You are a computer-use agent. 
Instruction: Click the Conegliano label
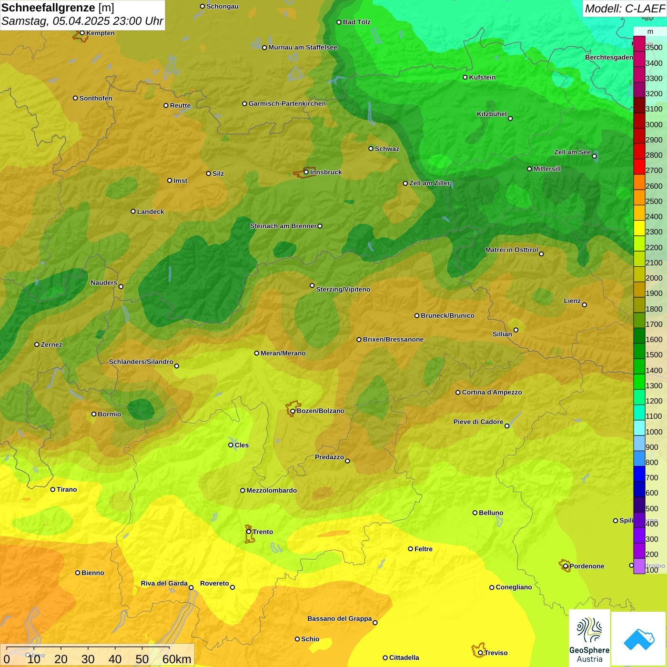point(514,587)
